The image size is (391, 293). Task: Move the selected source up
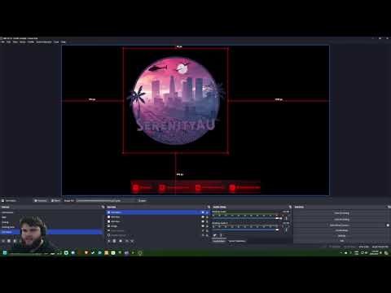click(126, 241)
